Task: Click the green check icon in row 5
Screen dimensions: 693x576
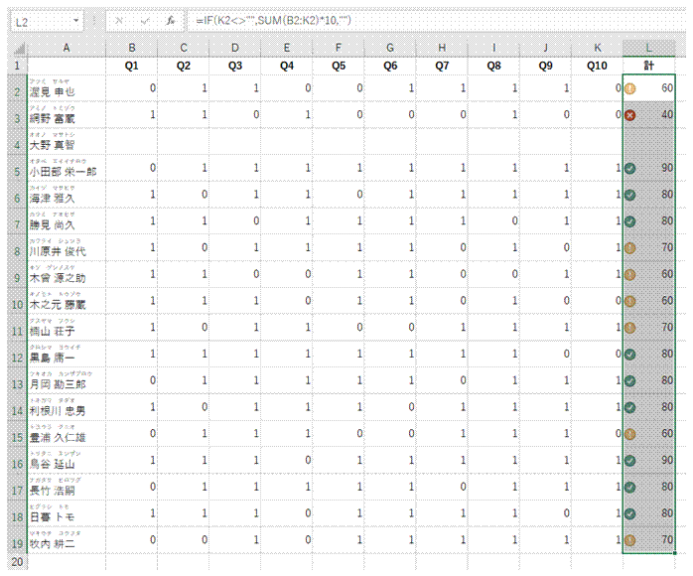Action: tap(630, 169)
